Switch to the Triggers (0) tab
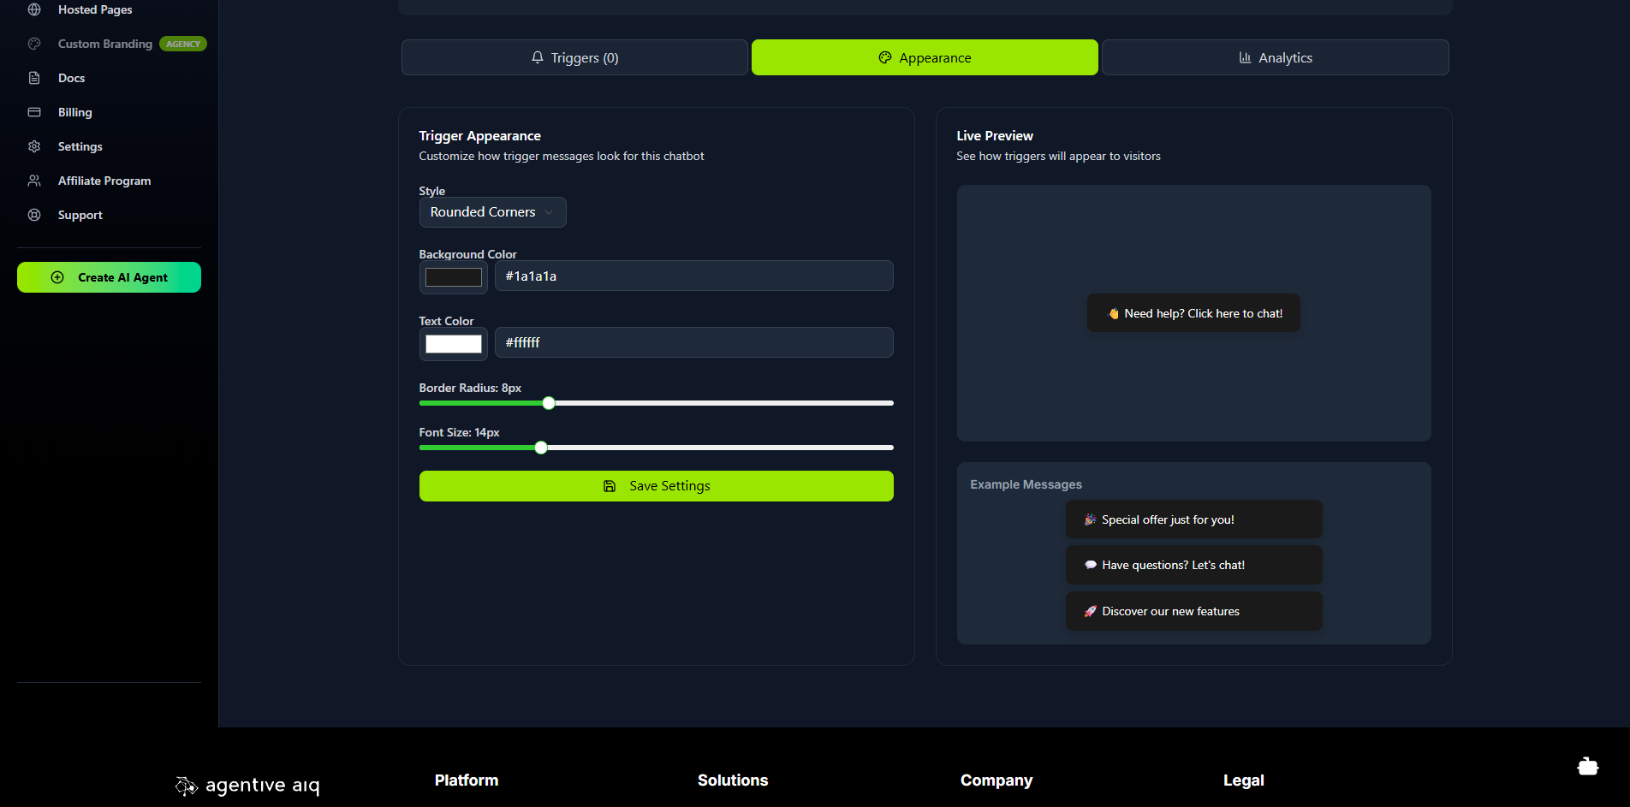The height and width of the screenshot is (807, 1630). [x=574, y=57]
